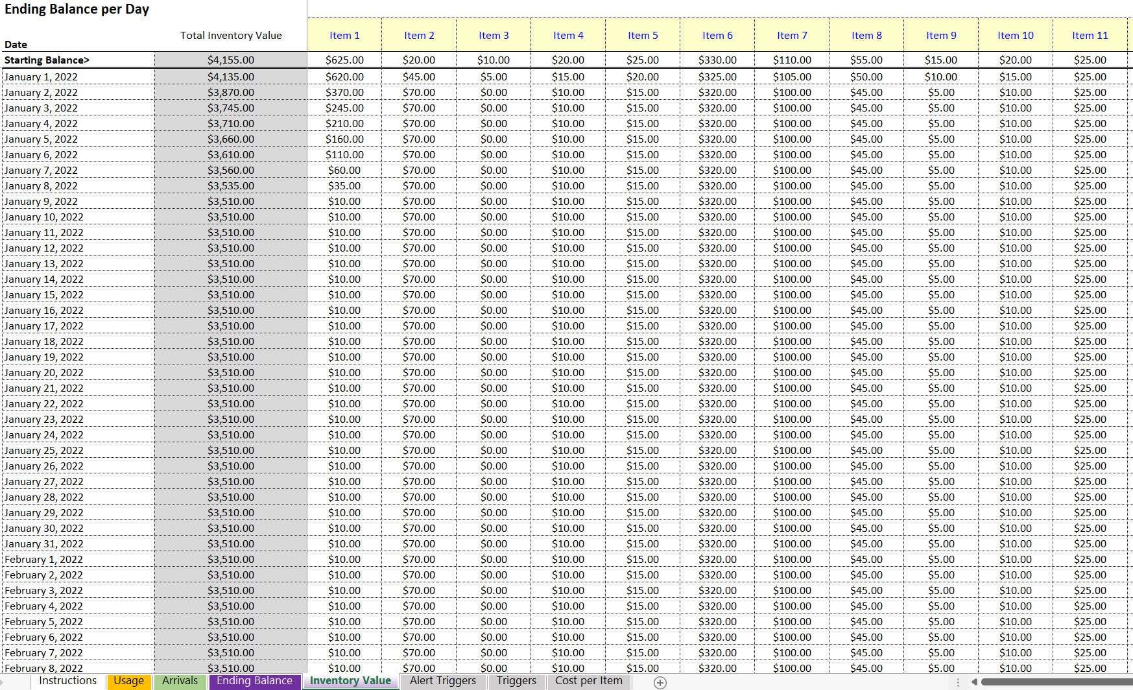Click the $60.00 Item 1 cell
The height and width of the screenshot is (690, 1133).
tap(344, 170)
